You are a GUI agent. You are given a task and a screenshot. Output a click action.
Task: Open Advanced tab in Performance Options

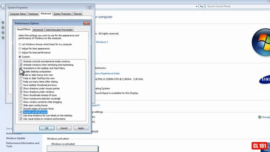pyautogui.click(x=38, y=30)
